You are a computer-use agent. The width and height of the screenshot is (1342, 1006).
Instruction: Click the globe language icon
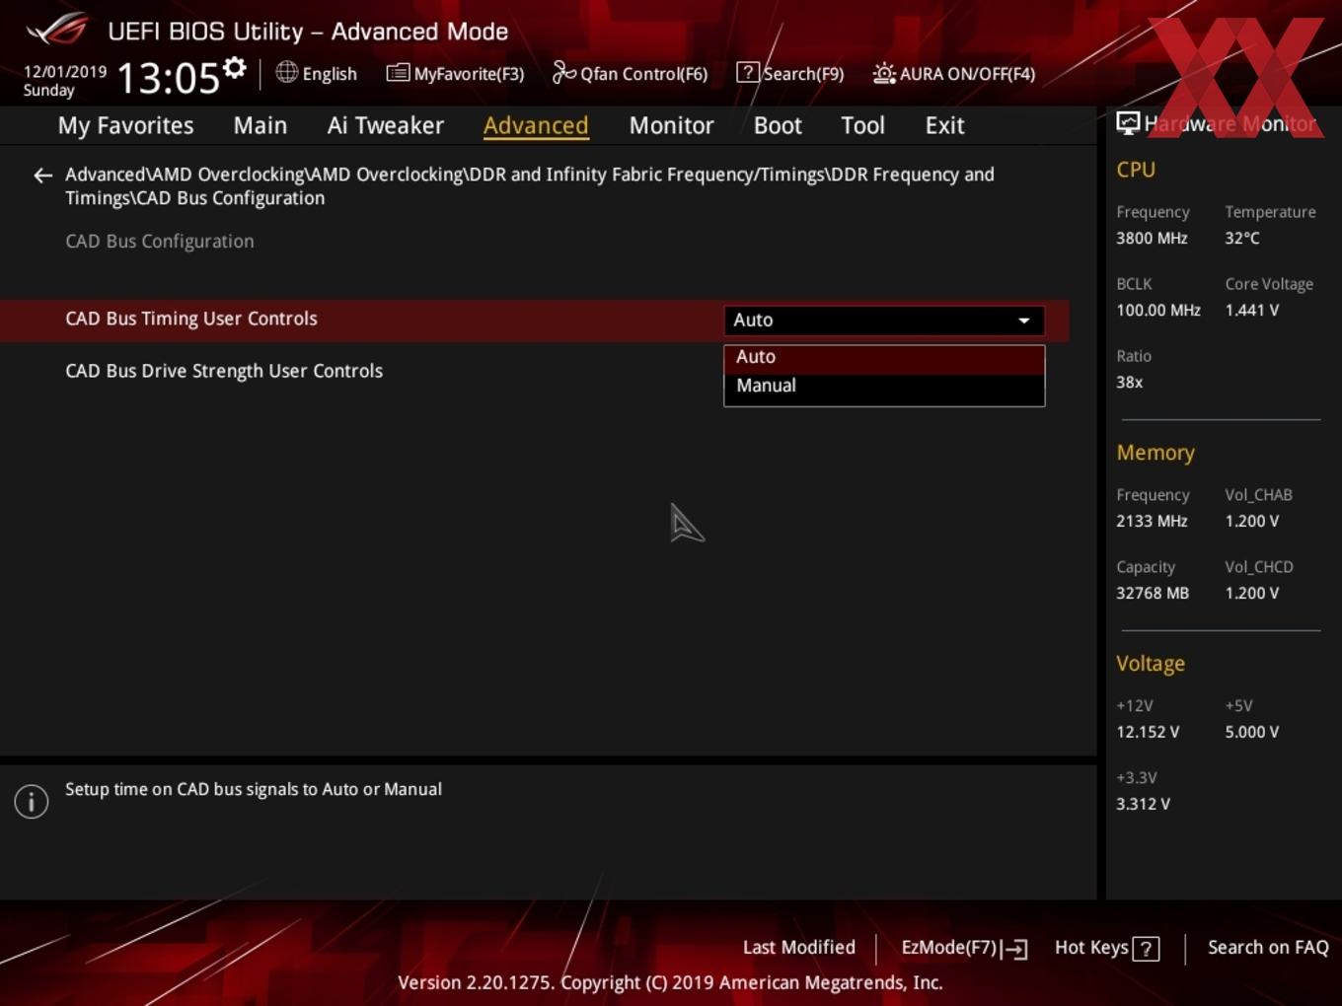click(x=286, y=72)
